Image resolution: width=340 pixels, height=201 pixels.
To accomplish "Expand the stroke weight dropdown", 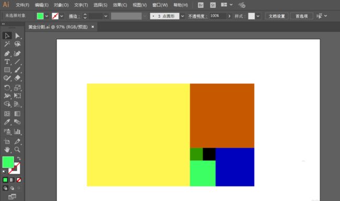I will [106, 16].
